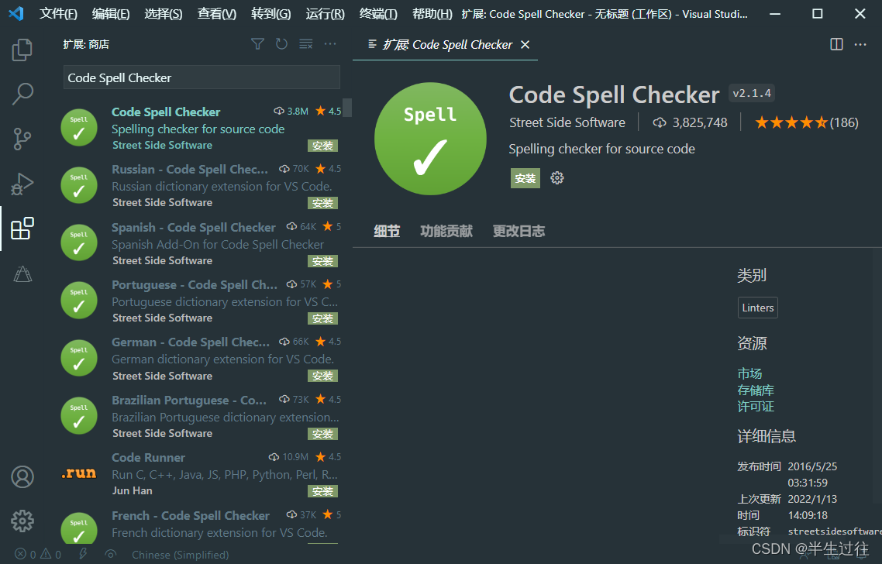Open the manage gear beside install button
Screen dimensions: 882x564
coord(557,177)
